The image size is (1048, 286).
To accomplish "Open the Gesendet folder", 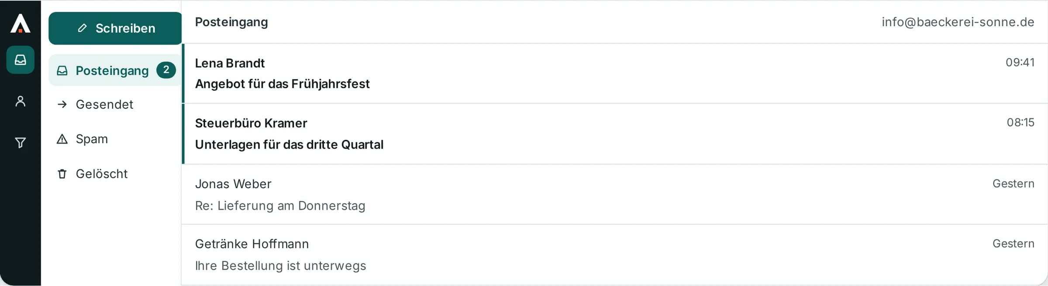I will click(x=115, y=104).
